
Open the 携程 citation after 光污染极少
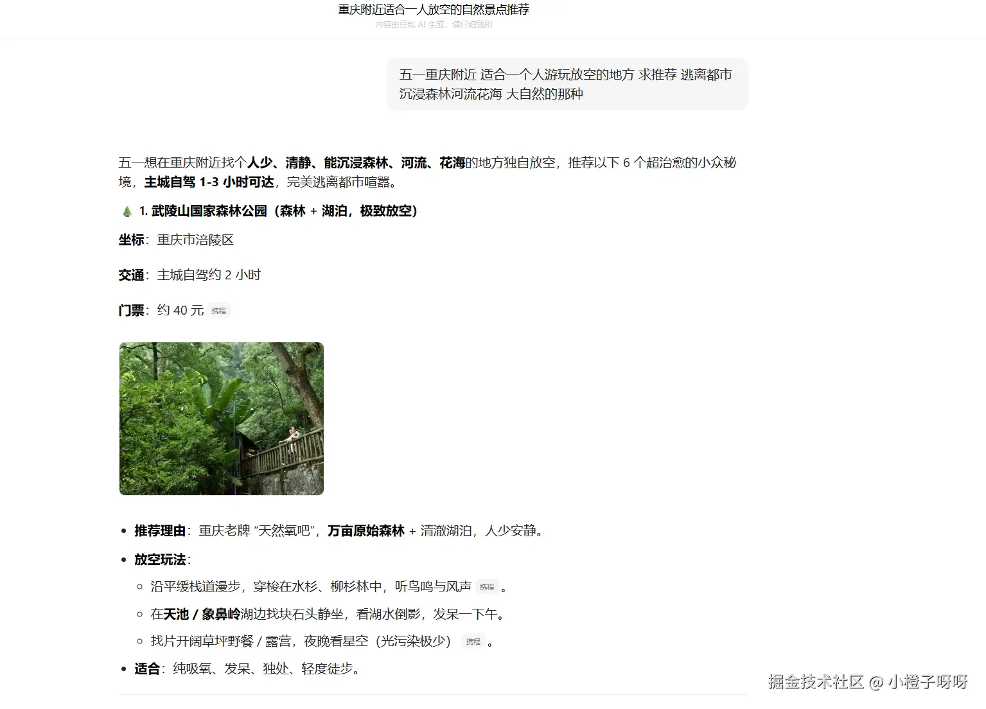tap(473, 642)
